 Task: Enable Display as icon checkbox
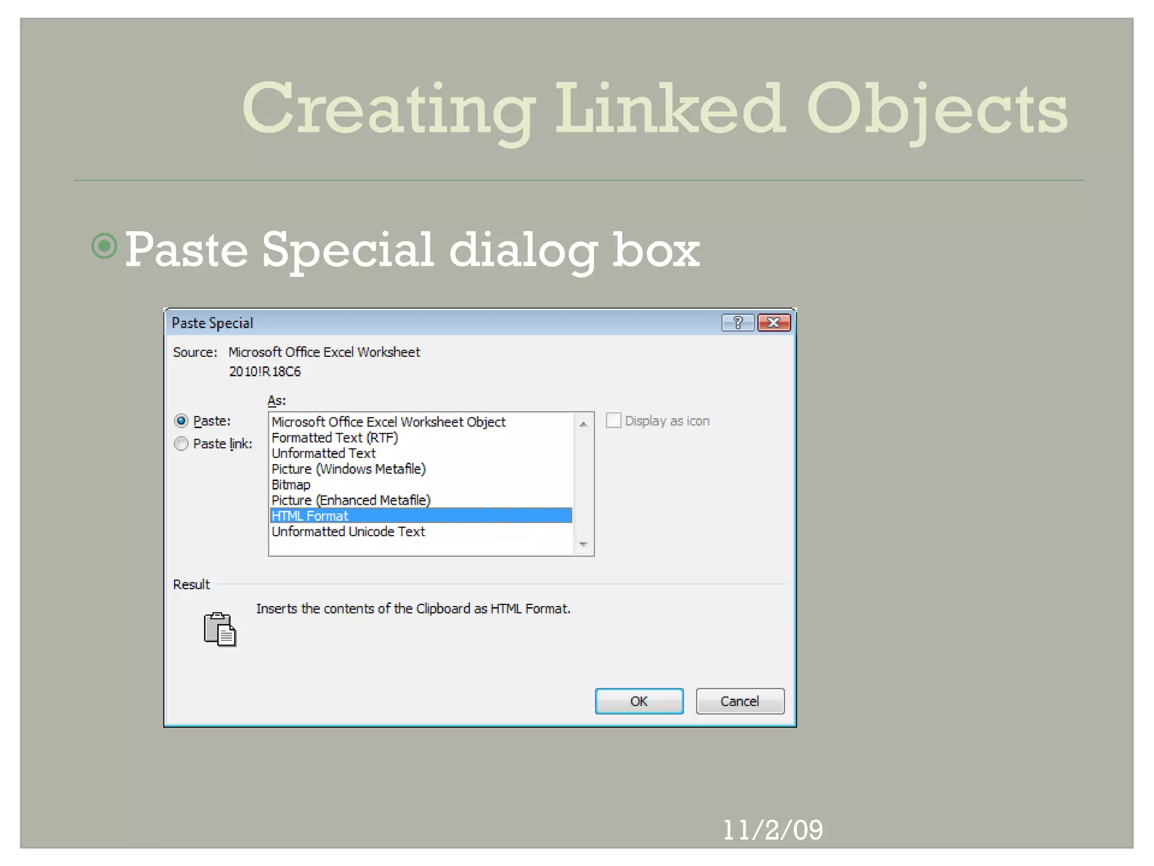pos(613,421)
